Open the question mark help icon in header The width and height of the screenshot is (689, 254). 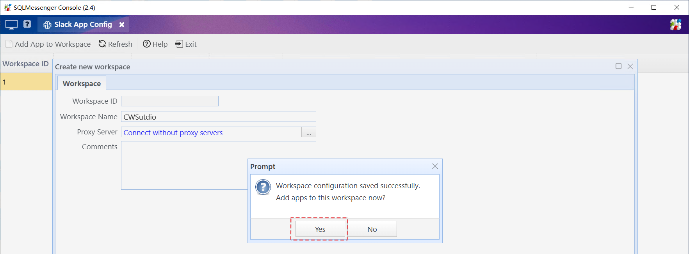[x=27, y=24]
